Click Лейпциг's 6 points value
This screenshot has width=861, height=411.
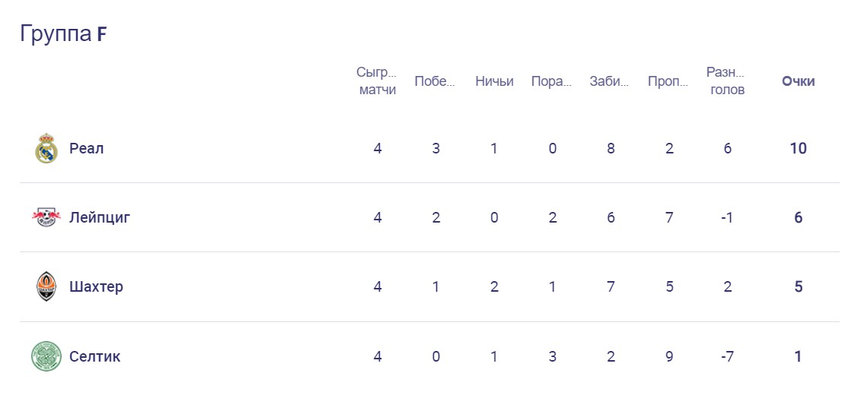pos(798,217)
